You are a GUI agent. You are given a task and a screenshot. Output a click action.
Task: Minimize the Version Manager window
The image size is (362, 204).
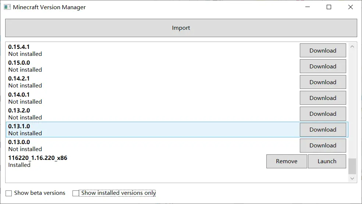click(309, 7)
